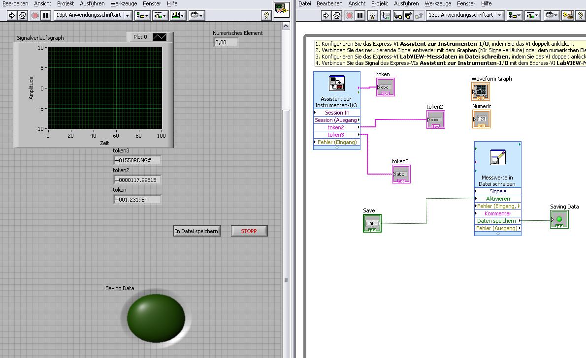This screenshot has height=358, width=586.
Task: Click the Plot 0 line style swatch
Action: pyautogui.click(x=160, y=37)
